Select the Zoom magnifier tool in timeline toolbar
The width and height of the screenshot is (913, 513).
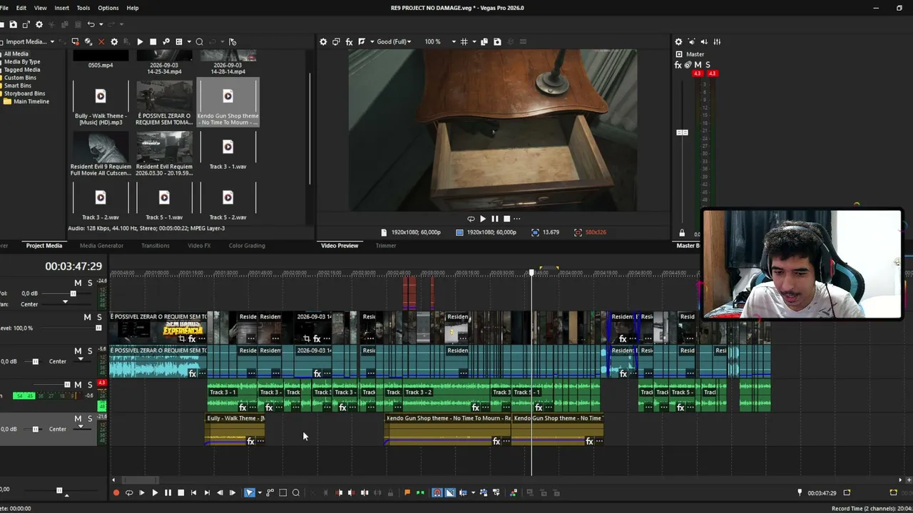[x=296, y=492]
